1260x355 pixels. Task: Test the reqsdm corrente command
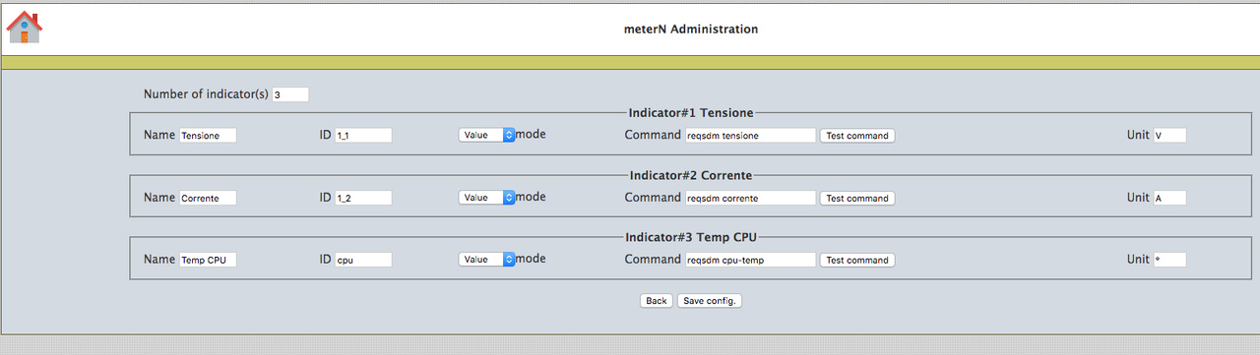point(857,198)
